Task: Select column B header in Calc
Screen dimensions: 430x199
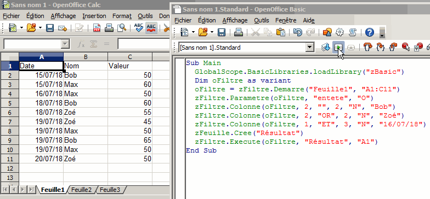Action: click(86, 57)
